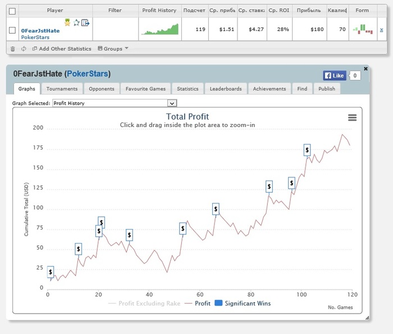Screen dimensions: 393x334
Task: Click PokerStars link in panel title
Action: coord(88,74)
